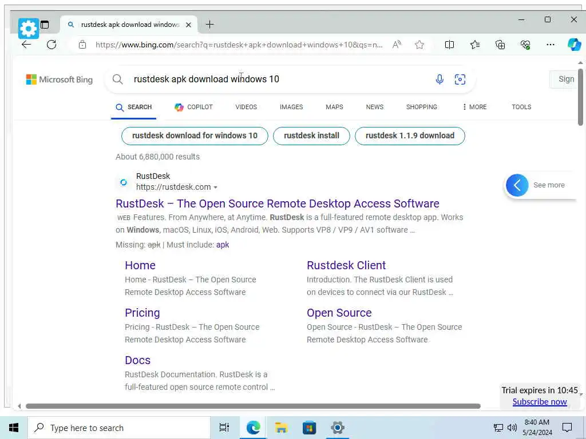
Task: Click the Subscribe now link
Action: coord(540,402)
